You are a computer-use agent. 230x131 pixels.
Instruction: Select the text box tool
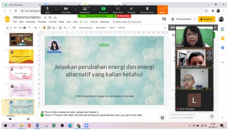49,28
